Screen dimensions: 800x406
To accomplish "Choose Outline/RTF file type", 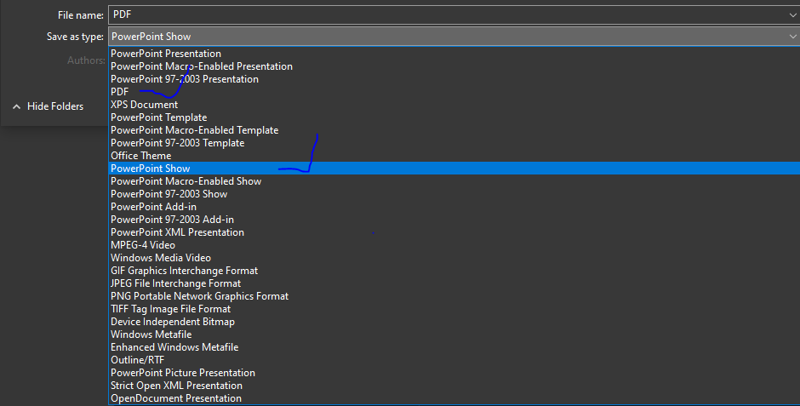I will tap(454, 359).
